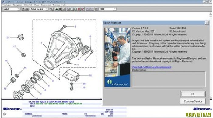Click the printer icon in the toolbar
This screenshot has height=118, width=213.
(x=27, y=9)
